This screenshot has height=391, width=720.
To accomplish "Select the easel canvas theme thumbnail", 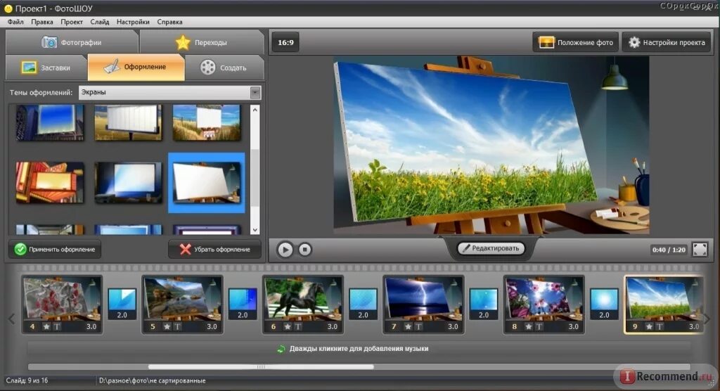I will (207, 183).
